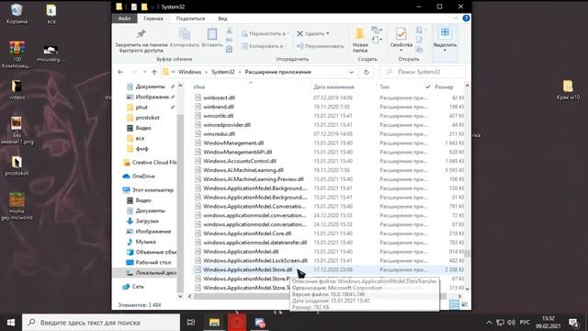
Task: Collapse the ribbon with the chevron
Action: pyautogui.click(x=456, y=18)
